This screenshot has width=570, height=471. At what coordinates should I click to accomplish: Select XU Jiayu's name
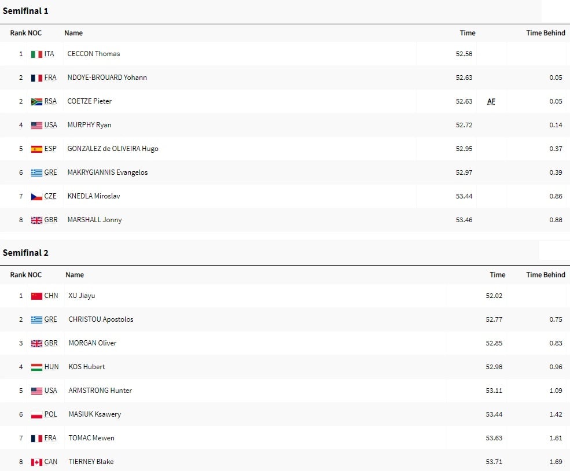(x=82, y=296)
